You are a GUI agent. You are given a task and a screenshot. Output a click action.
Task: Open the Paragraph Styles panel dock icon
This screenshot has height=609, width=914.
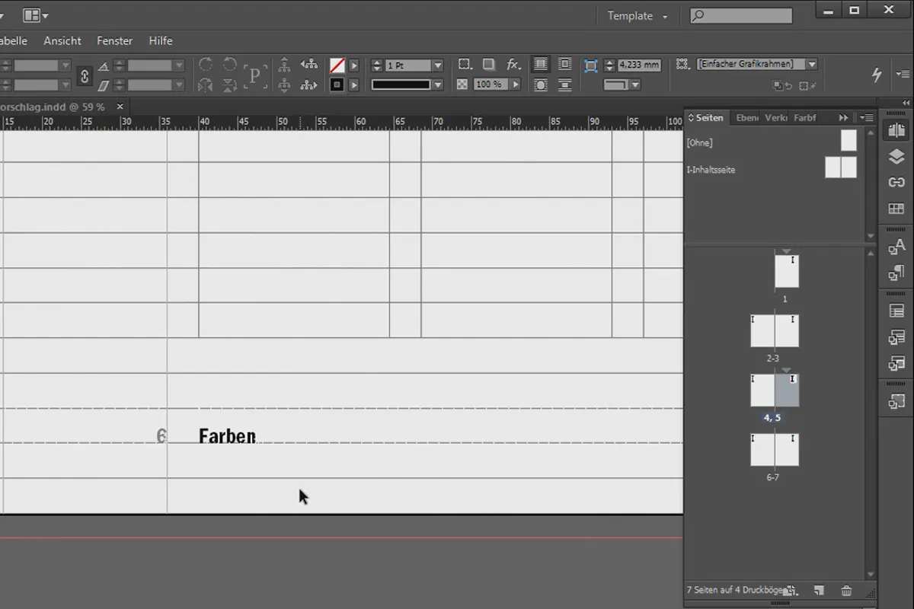(896, 273)
